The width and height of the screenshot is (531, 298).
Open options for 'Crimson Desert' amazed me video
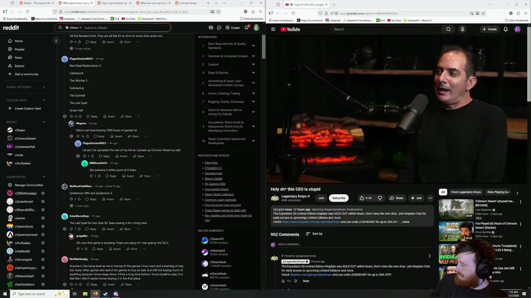coord(521,202)
